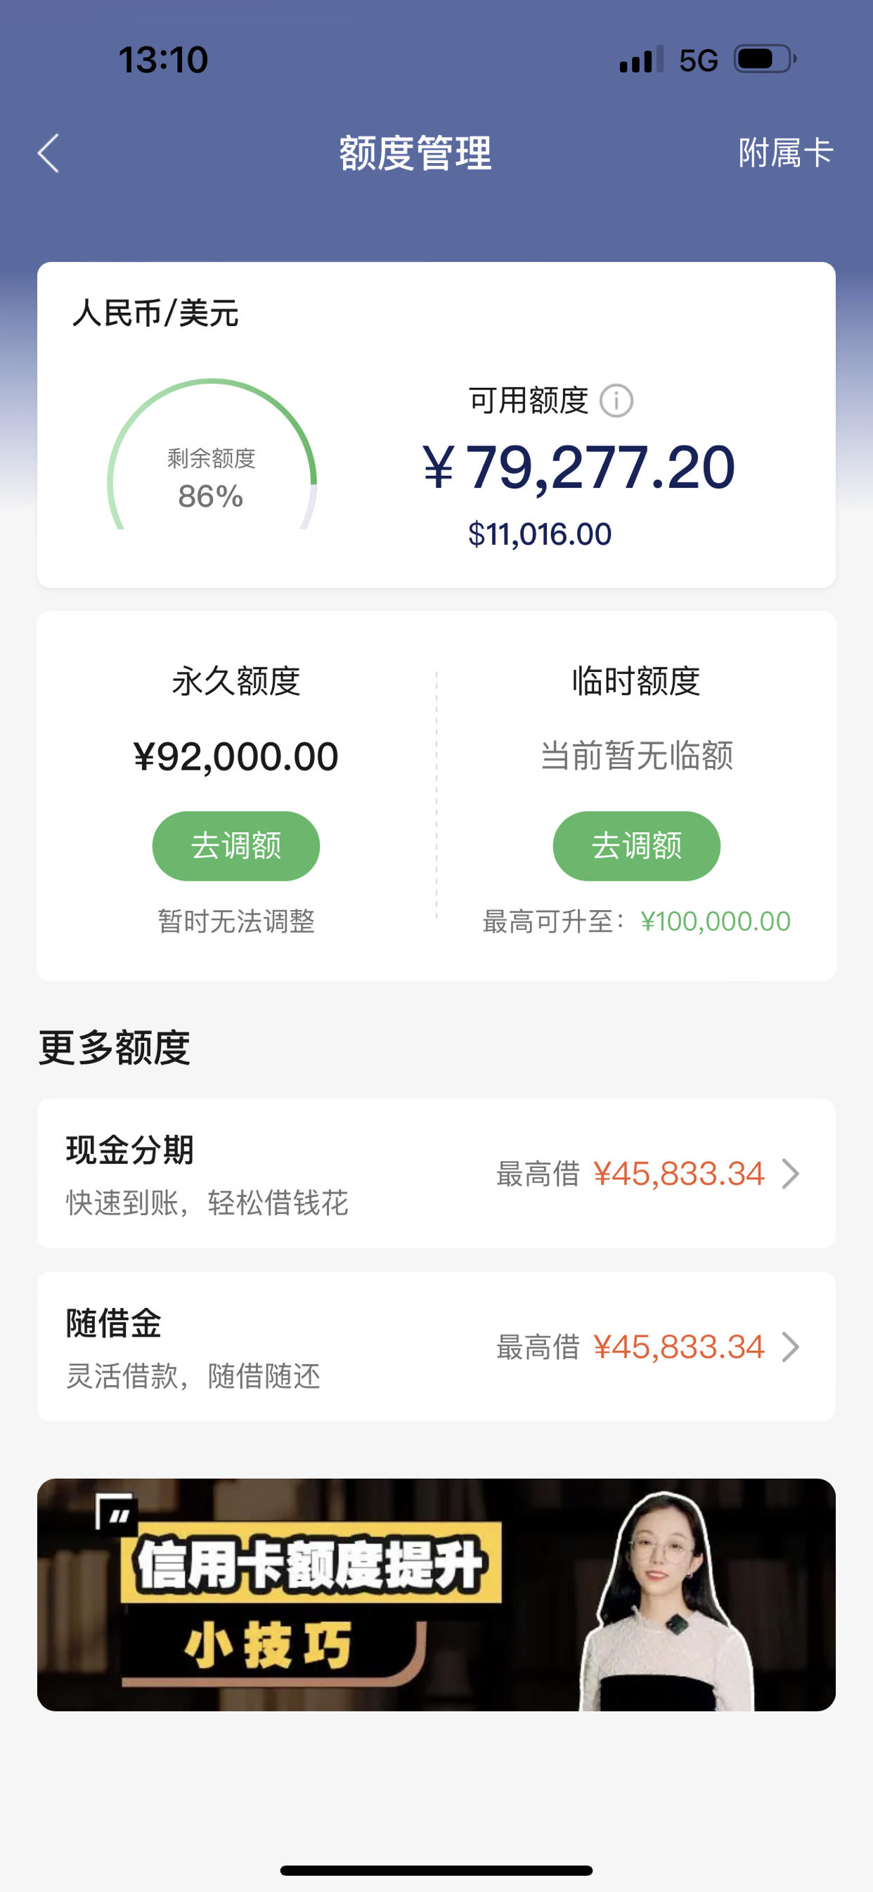Open the 信用卡额度提升小技巧 banner
873x1892 pixels.
(436, 1595)
